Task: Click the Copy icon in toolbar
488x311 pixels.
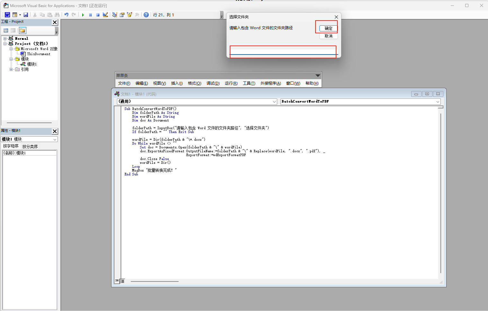Action: (x=42, y=15)
